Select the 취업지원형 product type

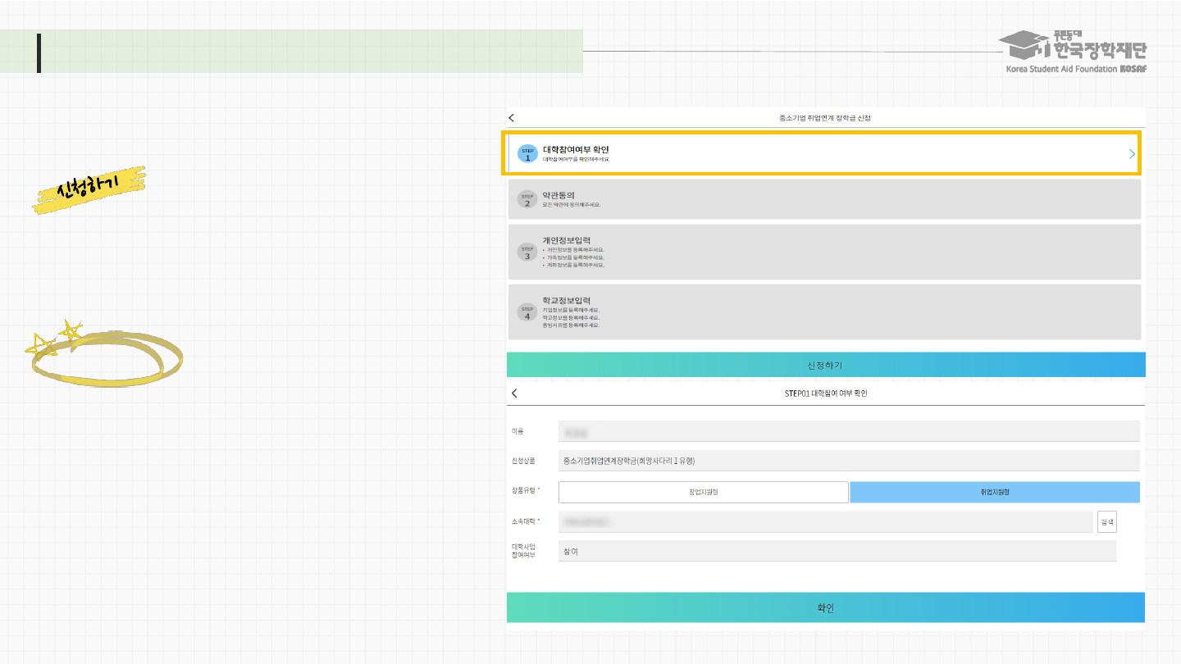click(994, 492)
